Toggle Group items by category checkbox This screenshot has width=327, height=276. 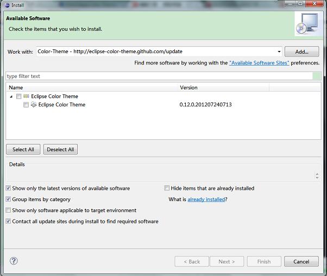(8, 199)
